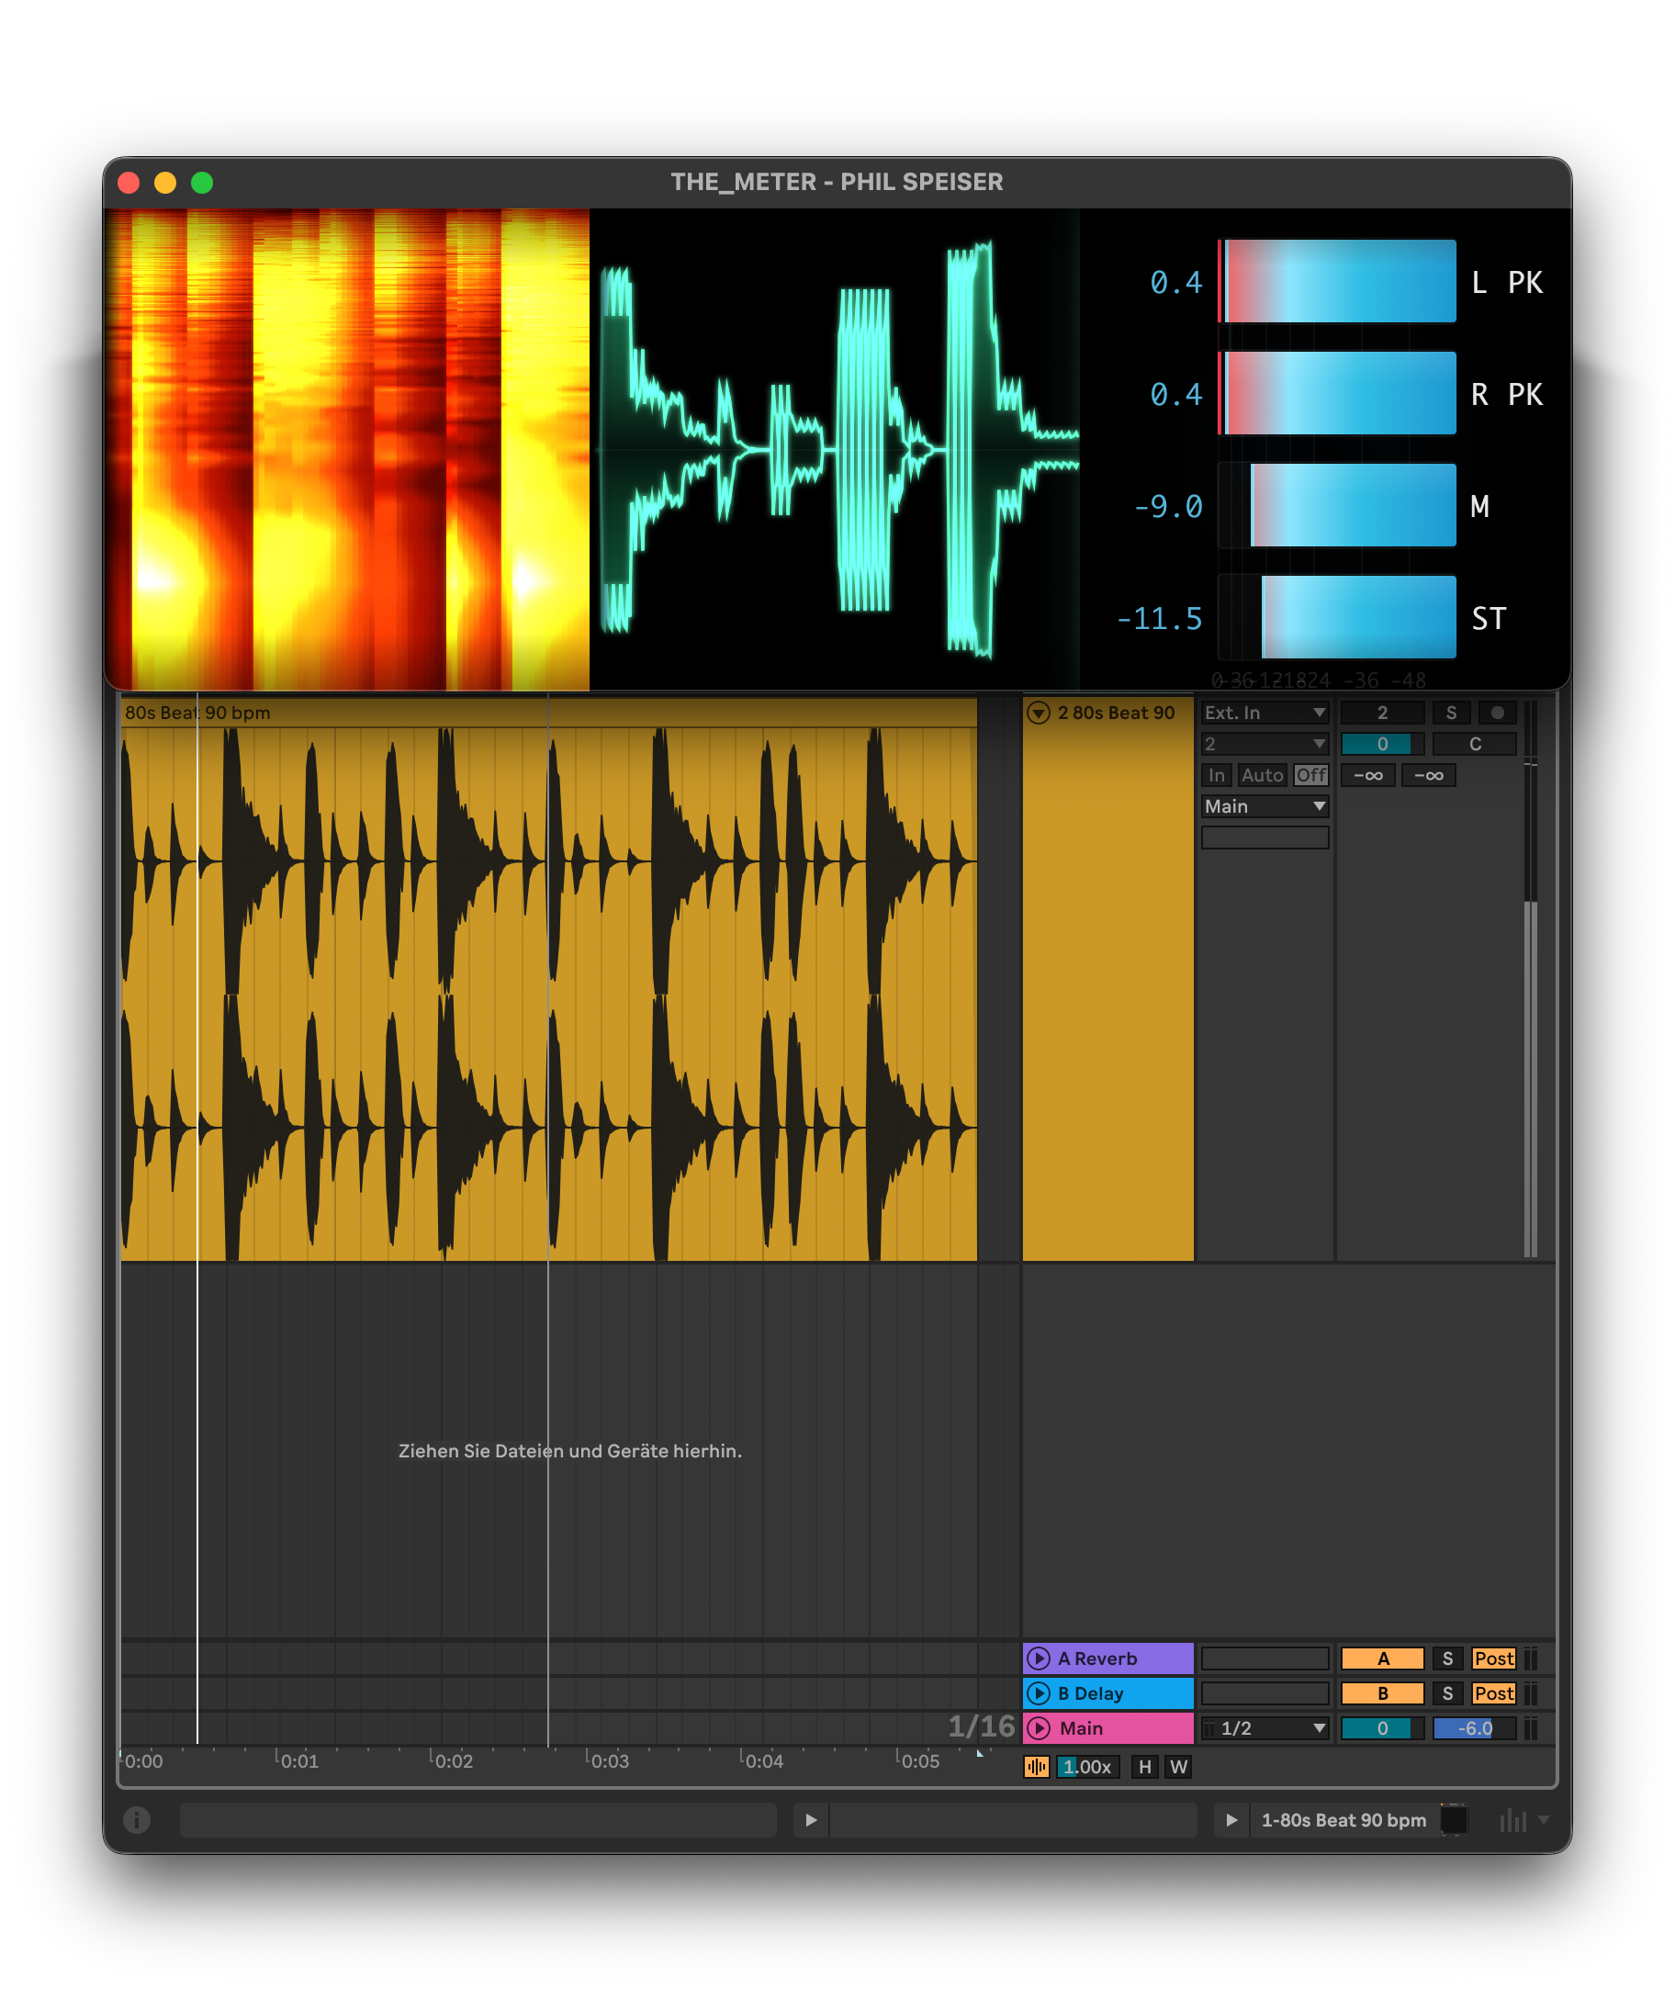The image size is (1675, 1990).
Task: Click the C crossfade assign button
Action: point(1476,745)
